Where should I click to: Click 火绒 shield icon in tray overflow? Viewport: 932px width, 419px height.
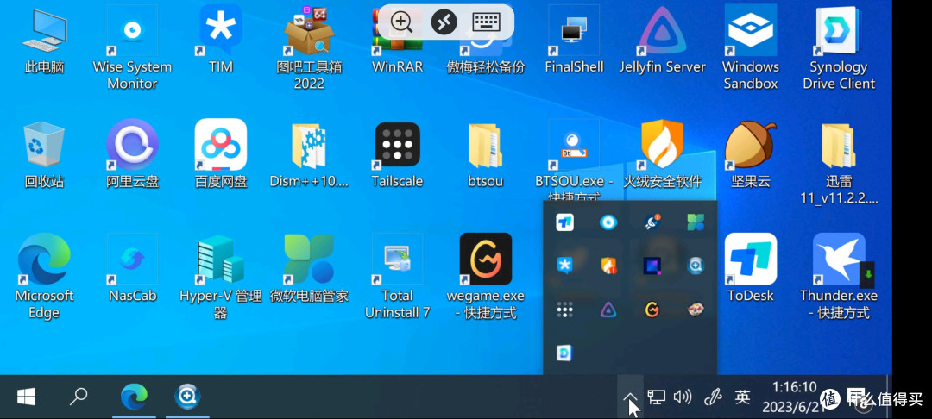coord(608,266)
